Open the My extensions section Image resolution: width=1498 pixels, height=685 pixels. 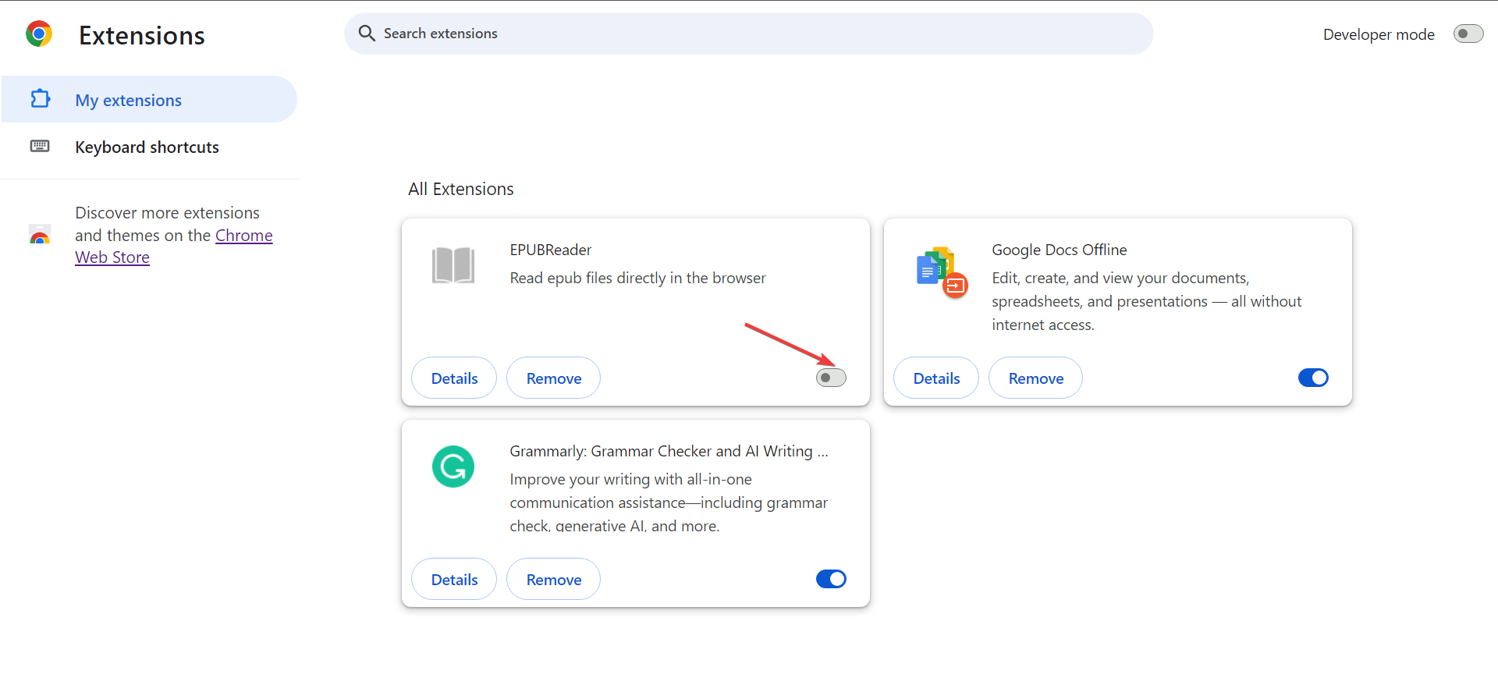click(149, 99)
